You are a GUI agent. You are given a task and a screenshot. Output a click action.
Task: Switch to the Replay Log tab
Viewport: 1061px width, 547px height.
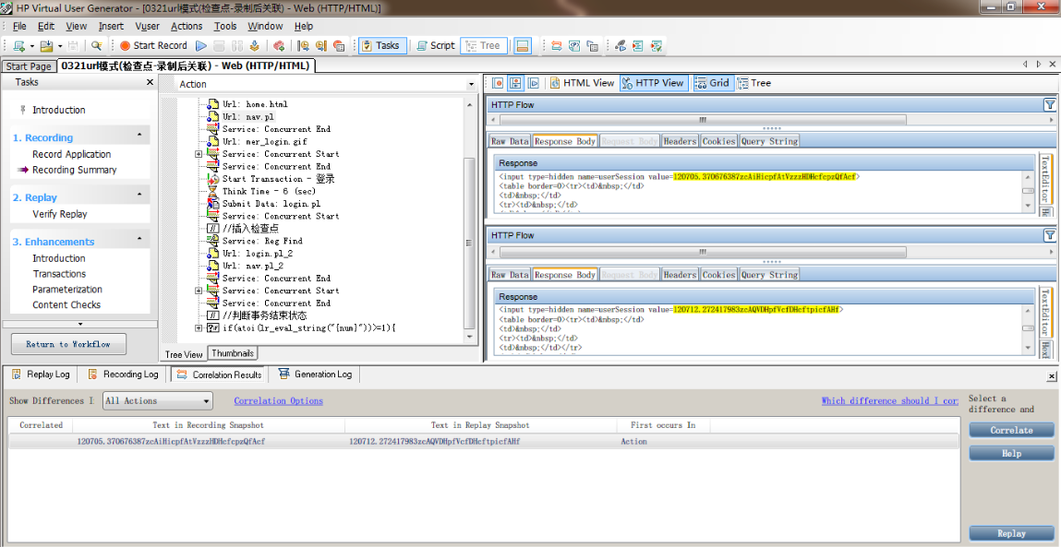tap(42, 375)
